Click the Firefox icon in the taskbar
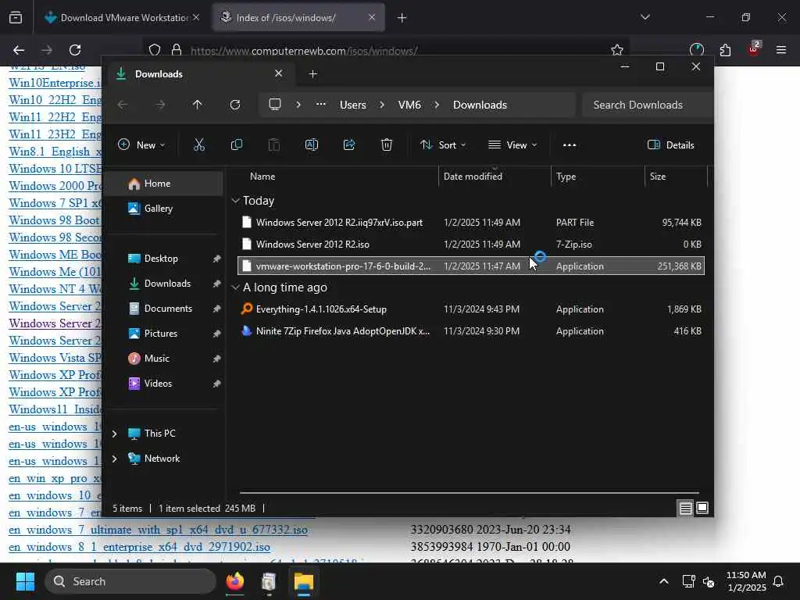Screen dimensions: 800x600 235,581
